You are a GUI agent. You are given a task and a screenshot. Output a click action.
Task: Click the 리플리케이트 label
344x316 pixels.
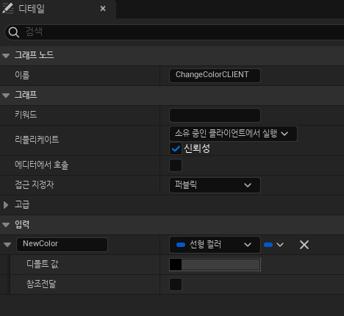tap(37, 140)
